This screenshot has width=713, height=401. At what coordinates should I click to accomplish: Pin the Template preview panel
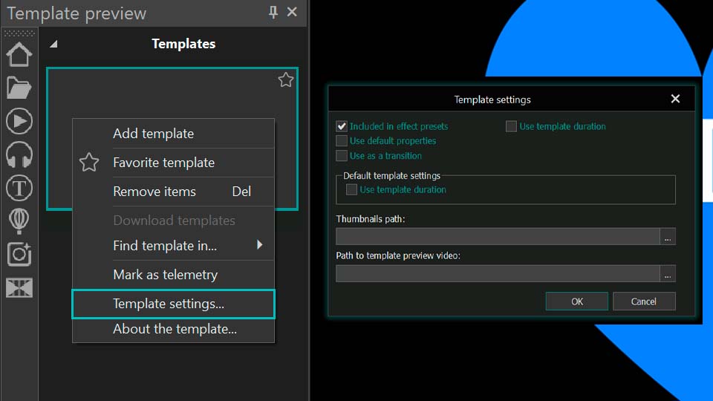273,13
